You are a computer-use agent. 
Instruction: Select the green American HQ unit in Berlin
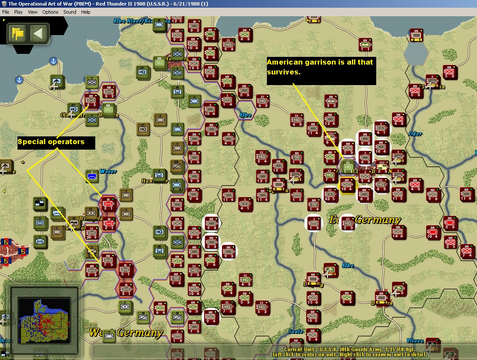click(348, 166)
